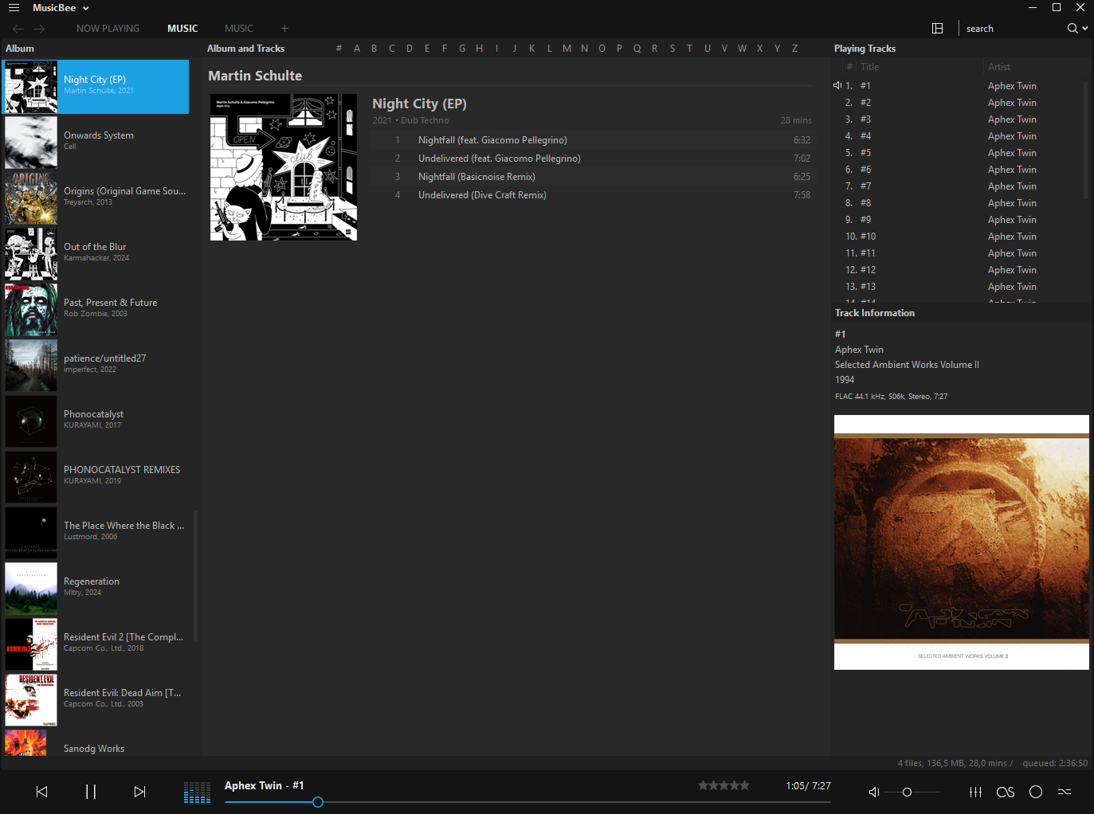This screenshot has height=814, width=1094.
Task: Jump to albums starting with Z
Action: tap(794, 49)
